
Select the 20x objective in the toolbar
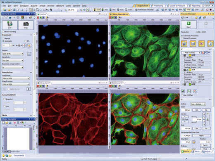click(105, 9)
